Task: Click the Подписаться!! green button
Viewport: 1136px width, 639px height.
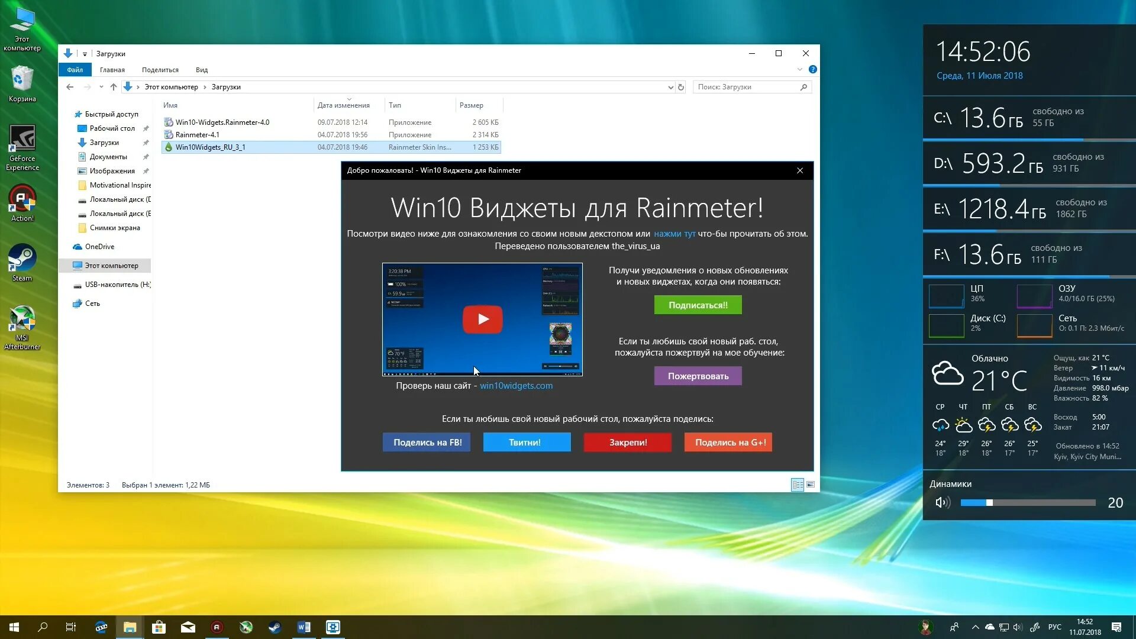Action: pos(698,305)
